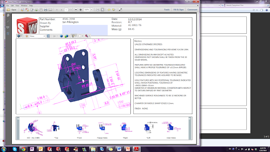Expand the 3D rotate tool dropdown arrow
The height and width of the screenshot is (152, 270).
21,36
